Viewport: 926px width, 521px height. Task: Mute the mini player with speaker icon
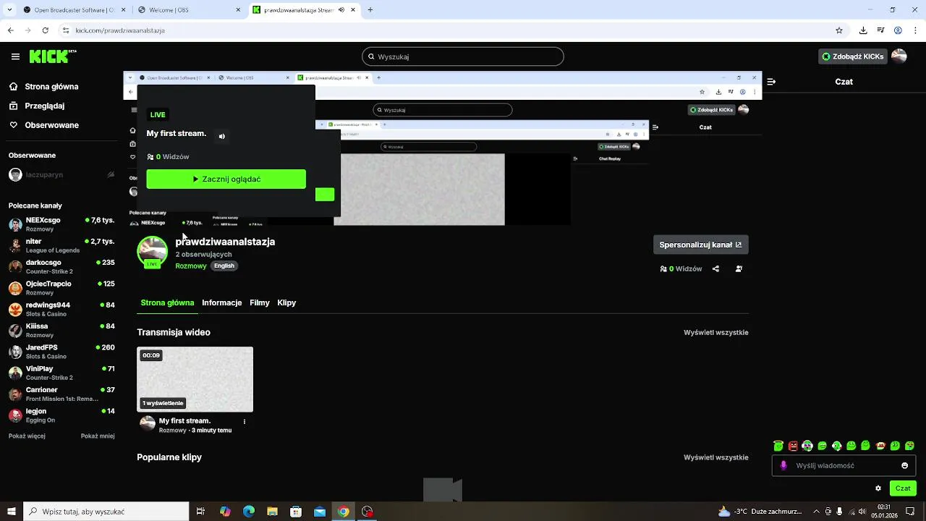click(222, 136)
